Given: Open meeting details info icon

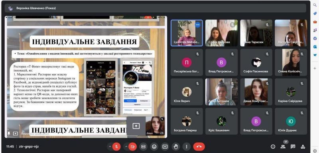Looking at the screenshot, I should coord(273,147).
